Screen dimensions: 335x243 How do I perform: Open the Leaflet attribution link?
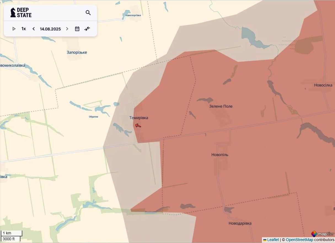point(273,240)
